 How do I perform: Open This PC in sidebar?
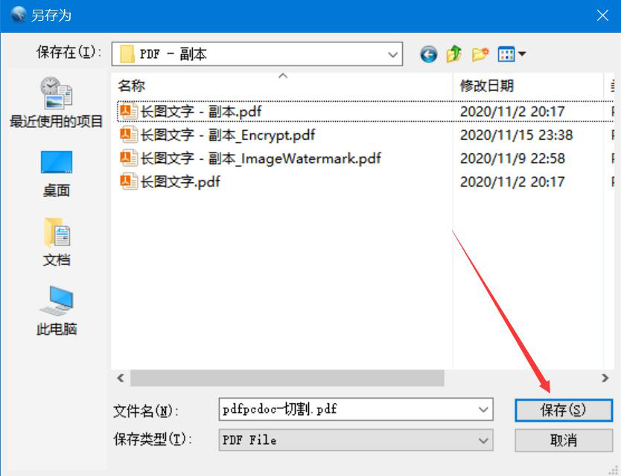(57, 311)
